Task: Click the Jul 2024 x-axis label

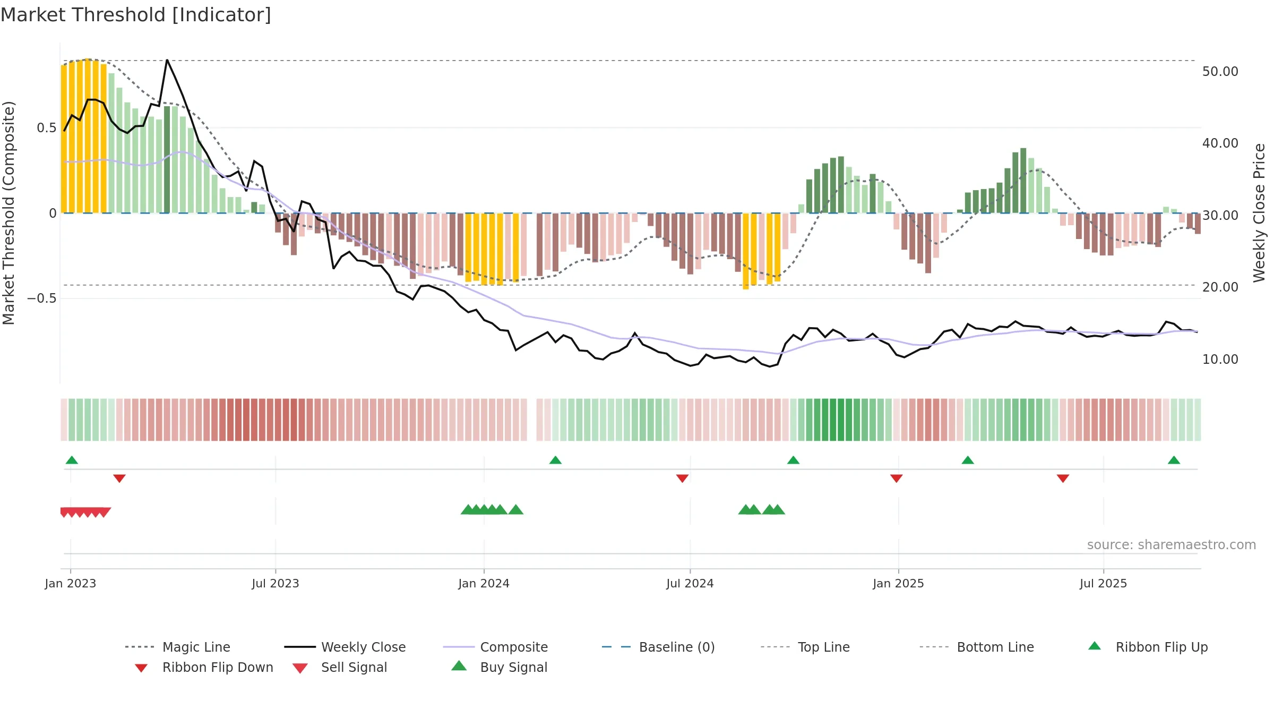Action: pyautogui.click(x=690, y=583)
